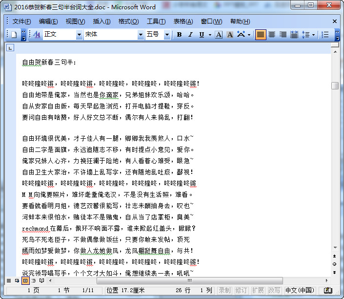Image resolution: width=344 pixels, height=299 pixels.
Task: Switch to Print Layout view
Action: [25, 280]
